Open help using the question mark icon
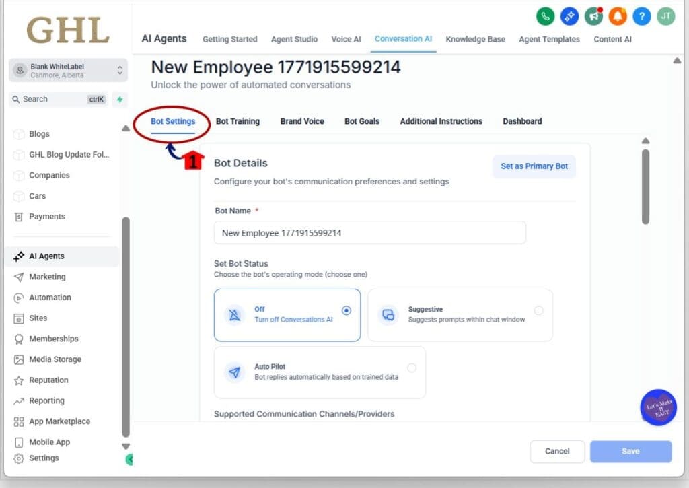The width and height of the screenshot is (689, 488). pyautogui.click(x=641, y=16)
